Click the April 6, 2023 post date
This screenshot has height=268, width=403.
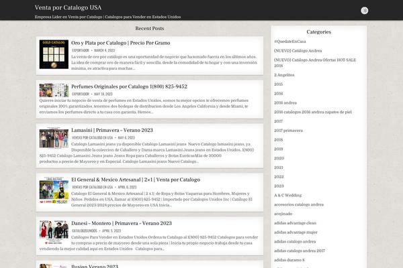pyautogui.click(x=127, y=187)
